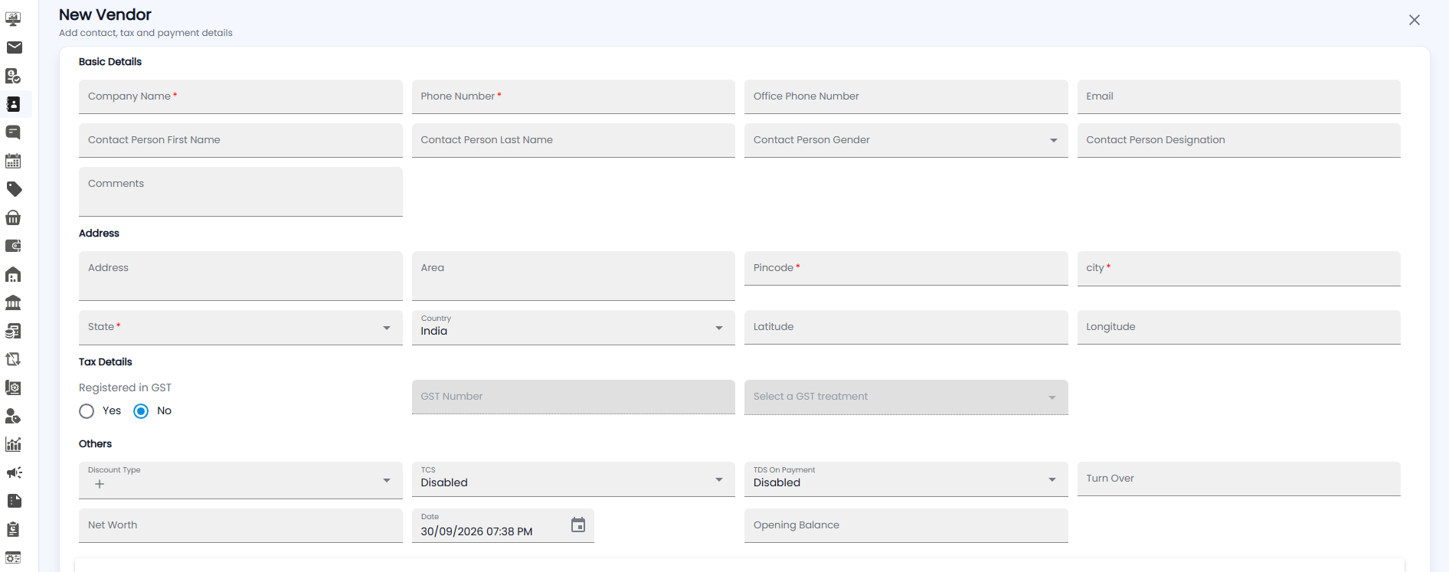1449x572 pixels.
Task: Focus the Contact Person Designation field
Action: (1239, 140)
